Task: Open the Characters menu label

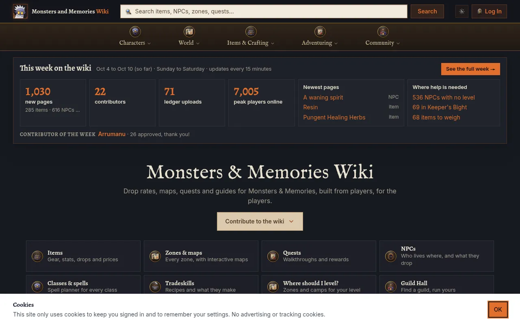Action: coord(132,43)
